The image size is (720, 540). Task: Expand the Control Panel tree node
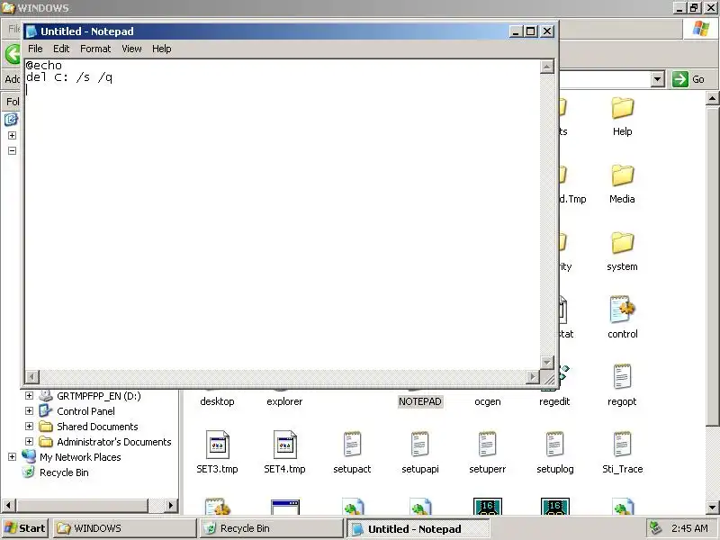pyautogui.click(x=29, y=411)
